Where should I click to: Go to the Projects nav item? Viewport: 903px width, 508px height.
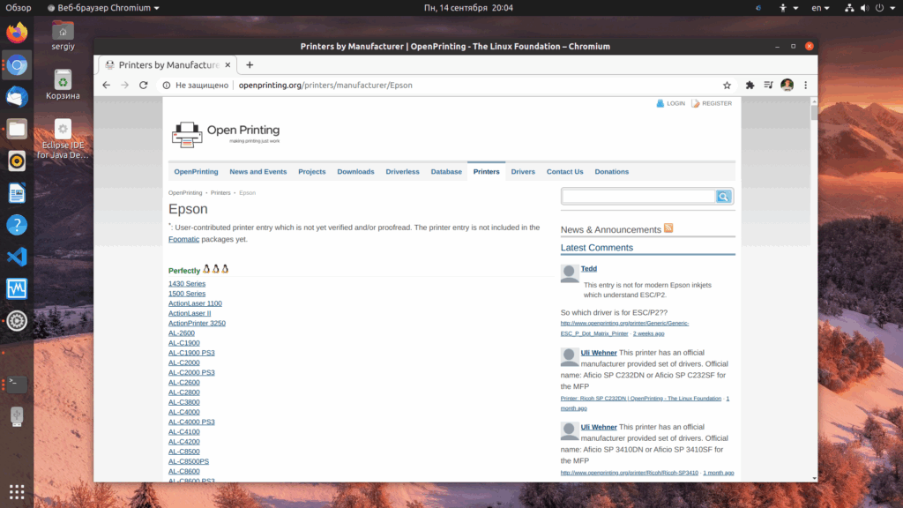pos(311,172)
